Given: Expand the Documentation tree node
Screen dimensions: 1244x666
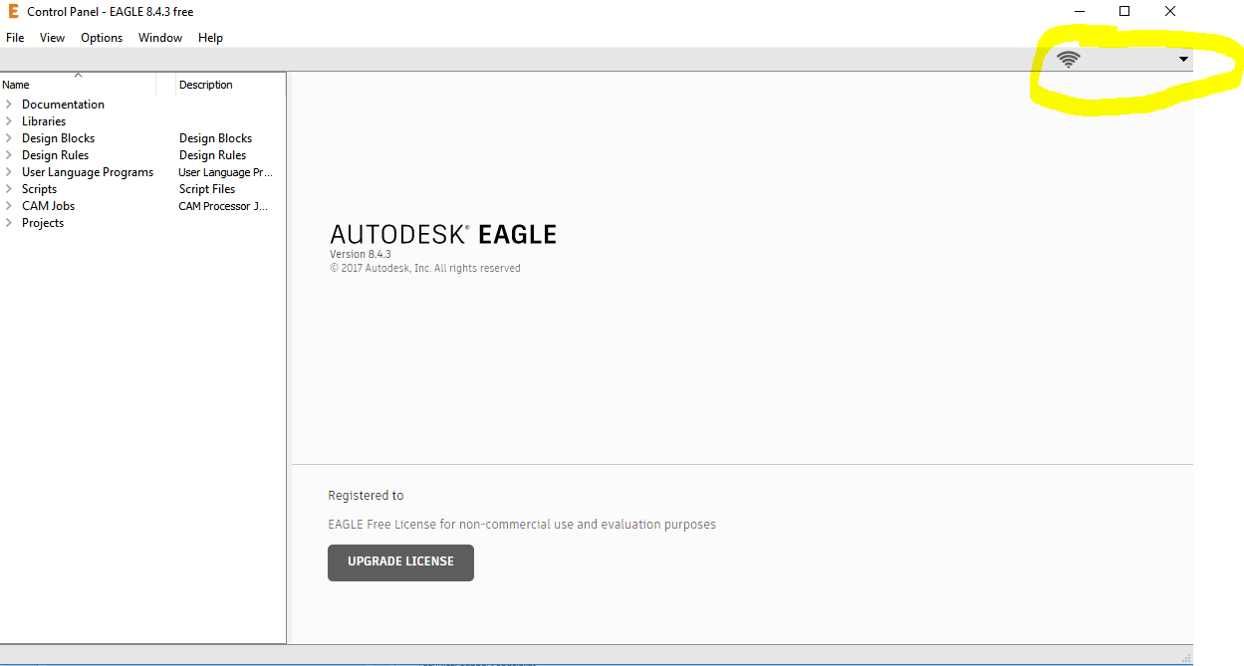Looking at the screenshot, I should tap(9, 105).
